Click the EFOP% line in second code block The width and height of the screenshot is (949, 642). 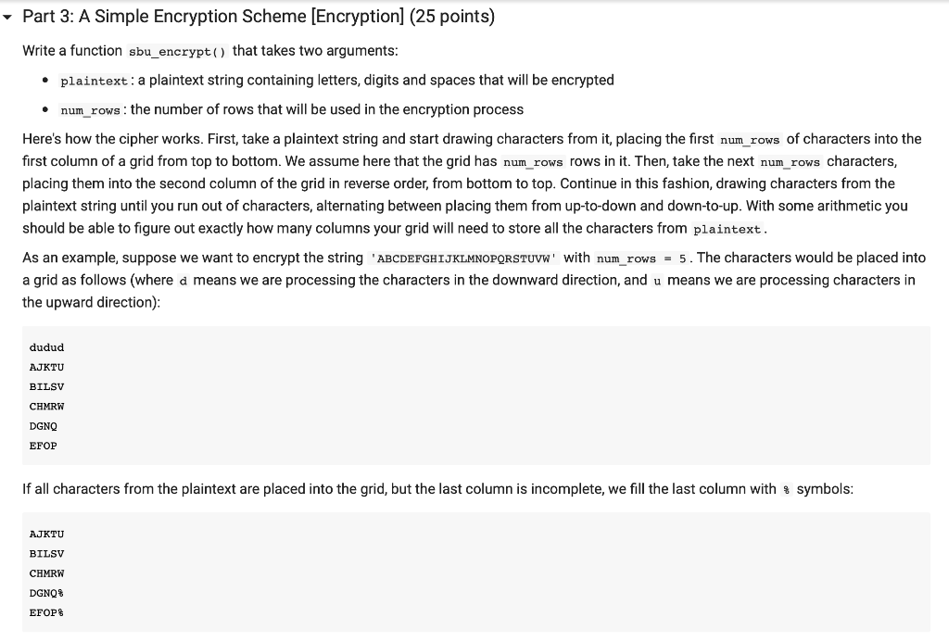(46, 613)
